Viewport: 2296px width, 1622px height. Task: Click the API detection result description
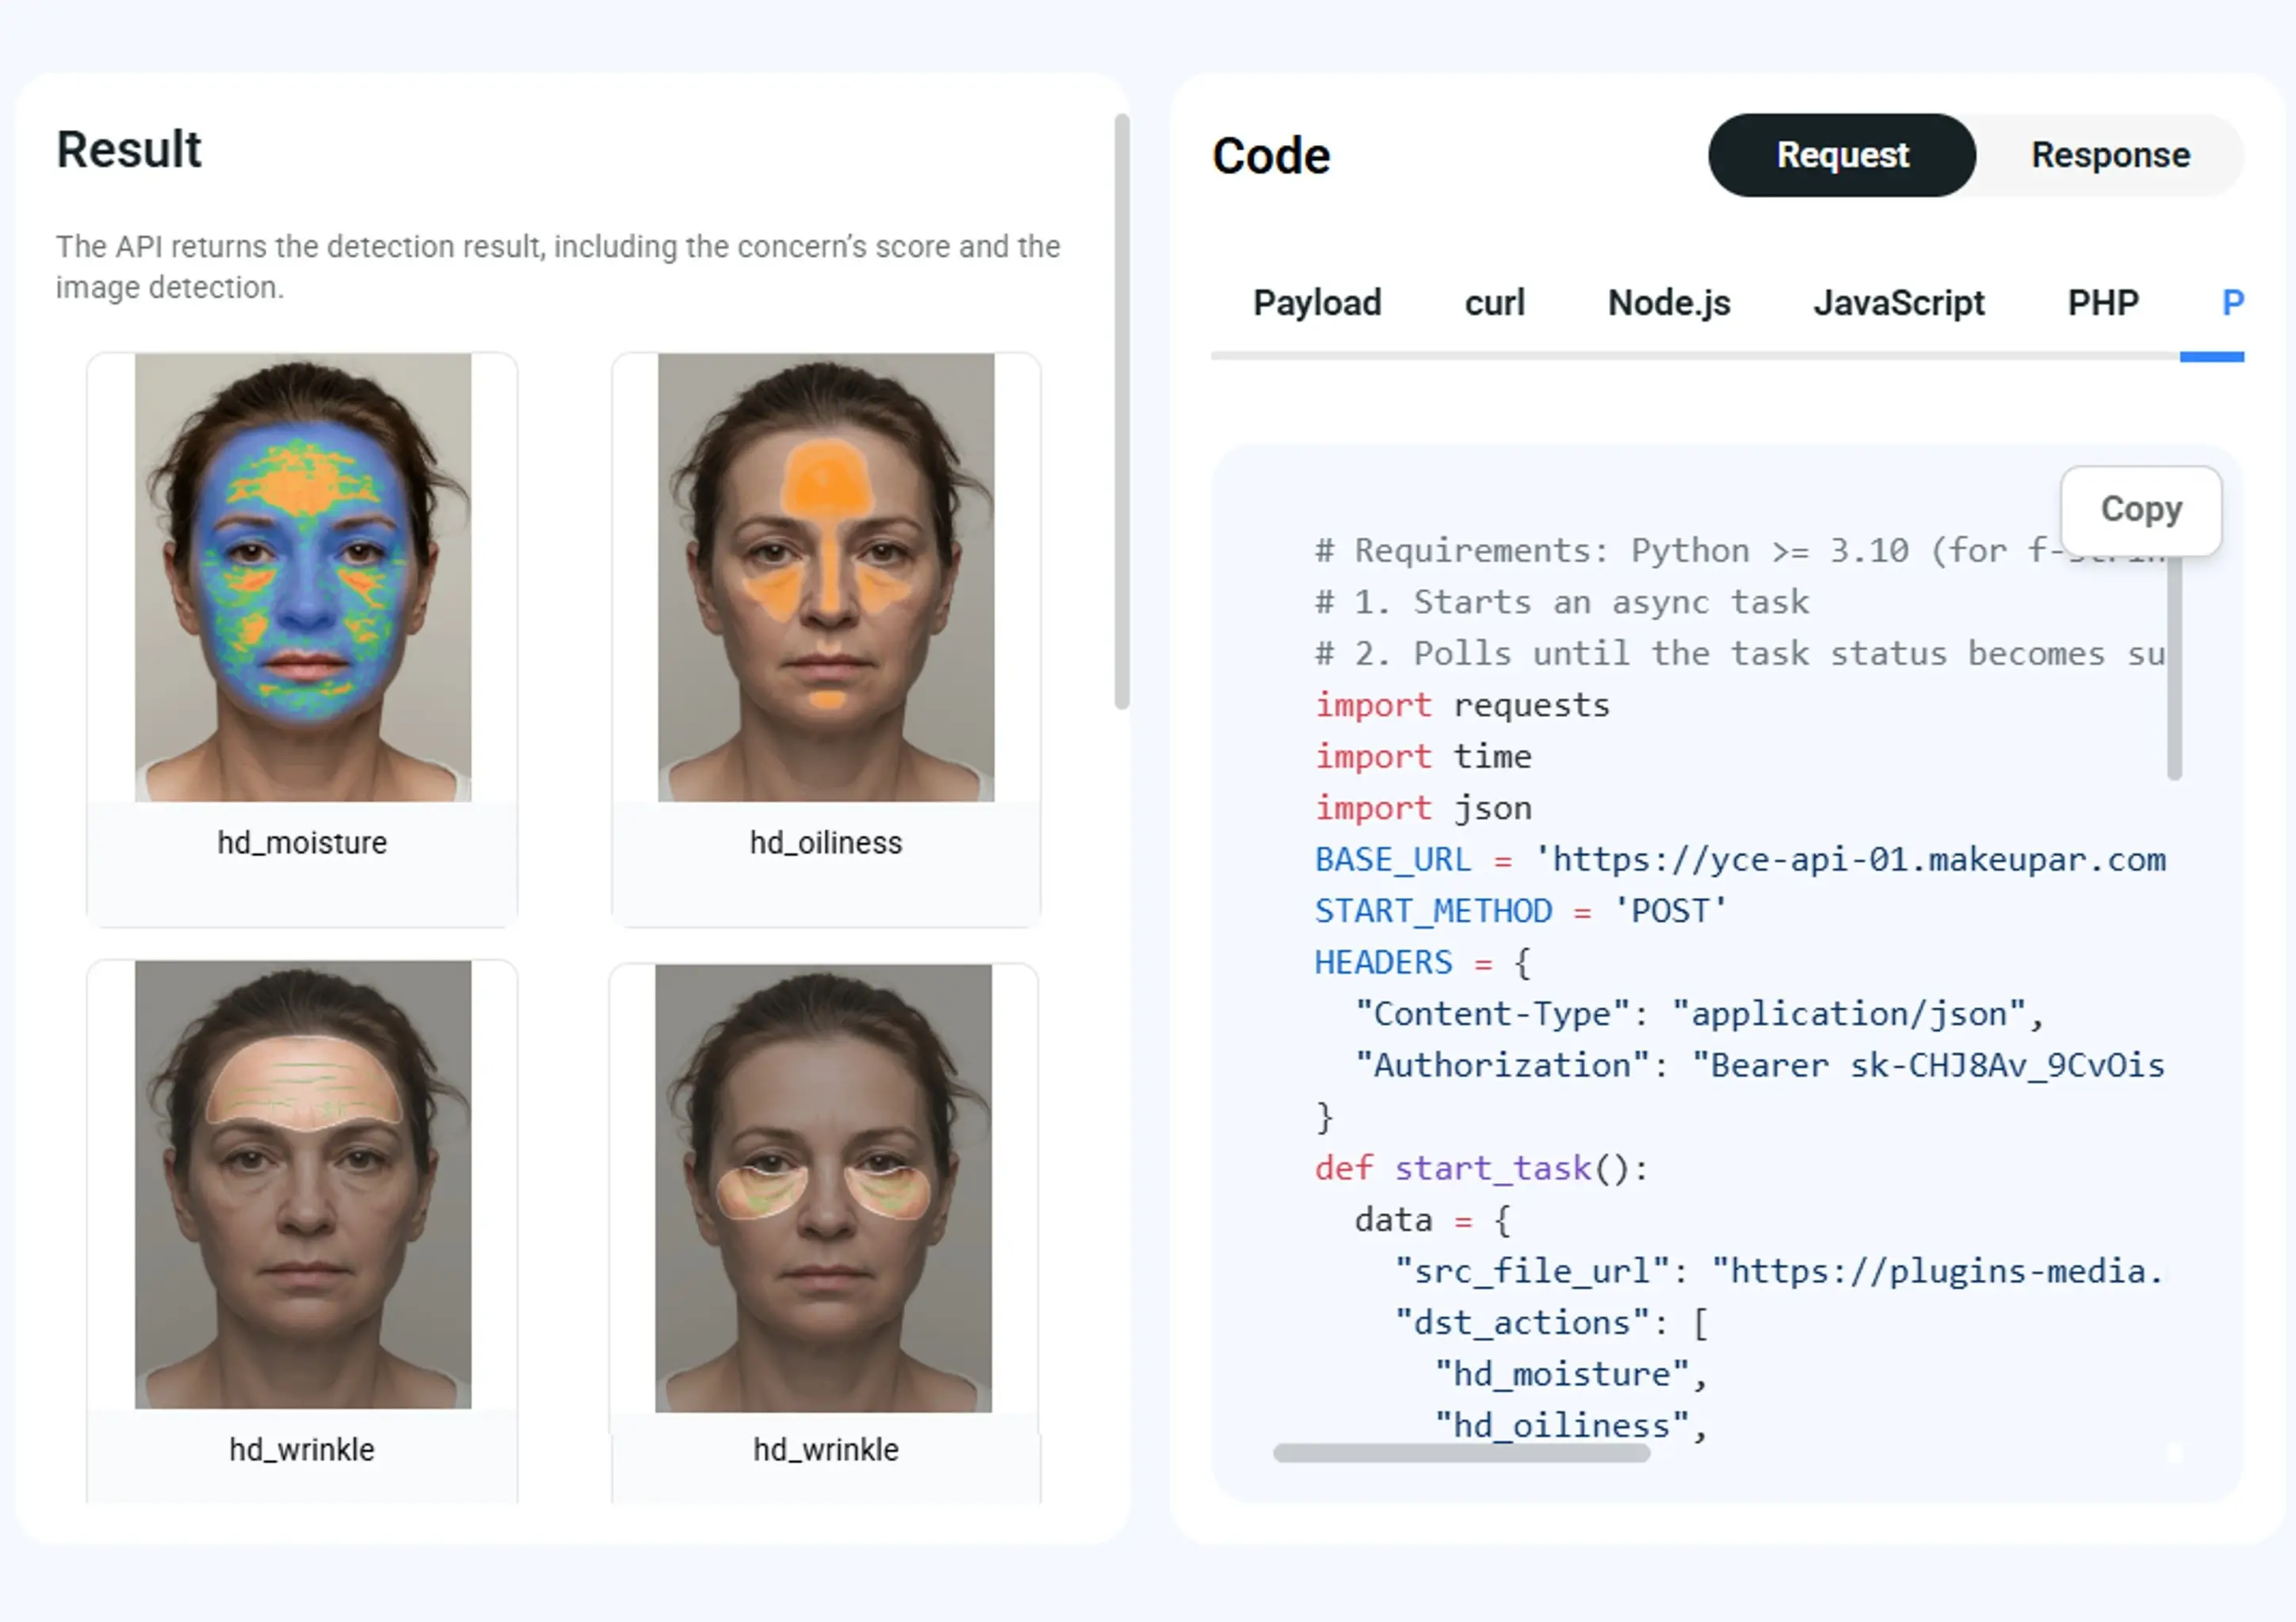(x=558, y=267)
